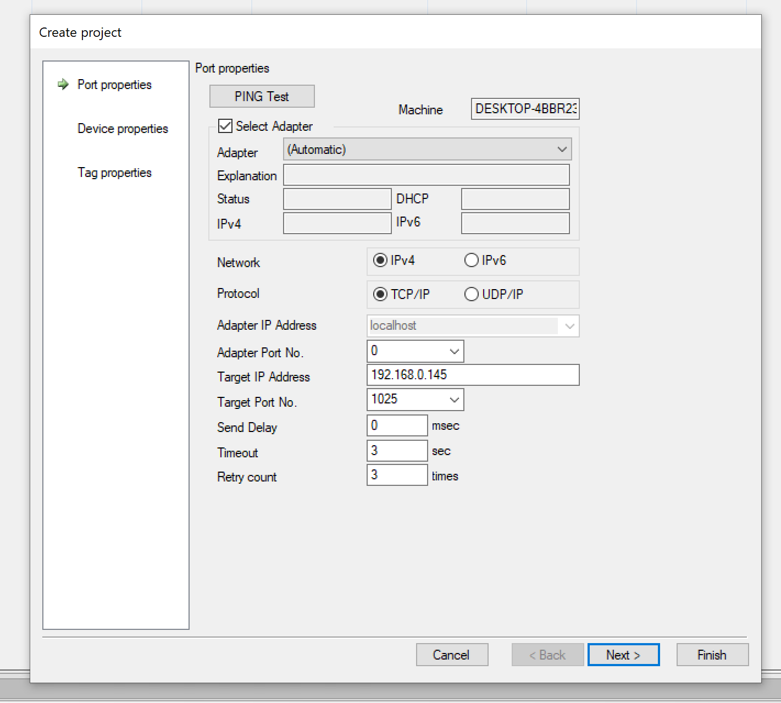This screenshot has width=781, height=703.
Task: Click the green arrow beside Port properties
Action: pyautogui.click(x=63, y=85)
